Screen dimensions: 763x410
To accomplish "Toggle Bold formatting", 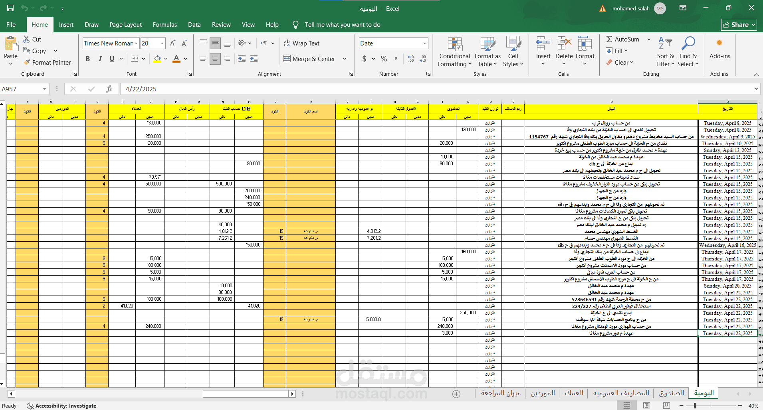I will [88, 59].
